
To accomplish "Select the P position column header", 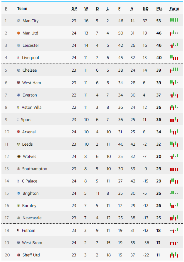I will [x=6, y=8].
